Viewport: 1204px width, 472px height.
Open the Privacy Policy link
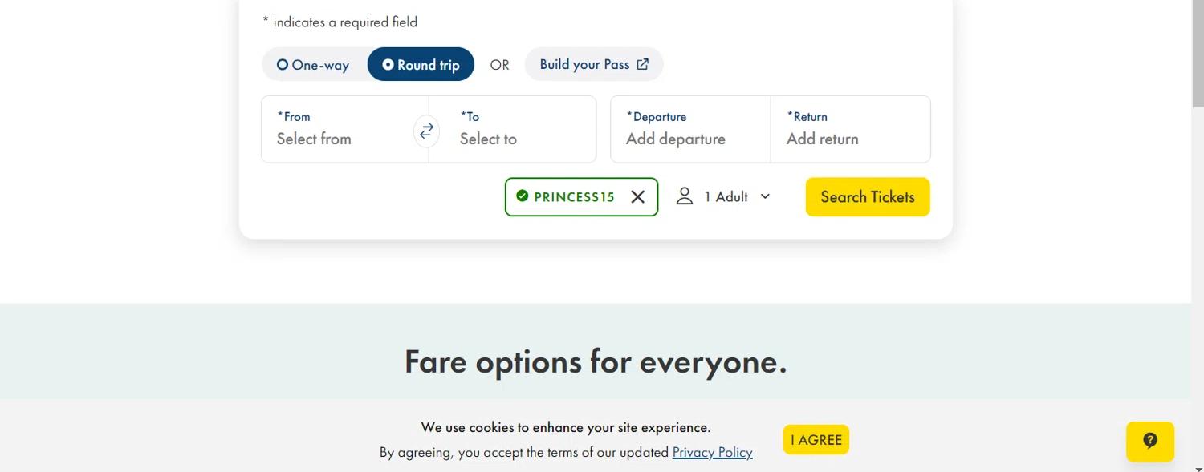712,452
